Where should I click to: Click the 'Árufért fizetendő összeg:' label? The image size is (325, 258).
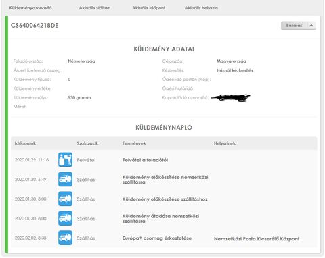[37, 70]
